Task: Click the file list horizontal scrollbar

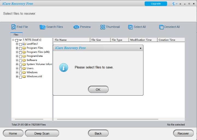Action: tap(108, 119)
